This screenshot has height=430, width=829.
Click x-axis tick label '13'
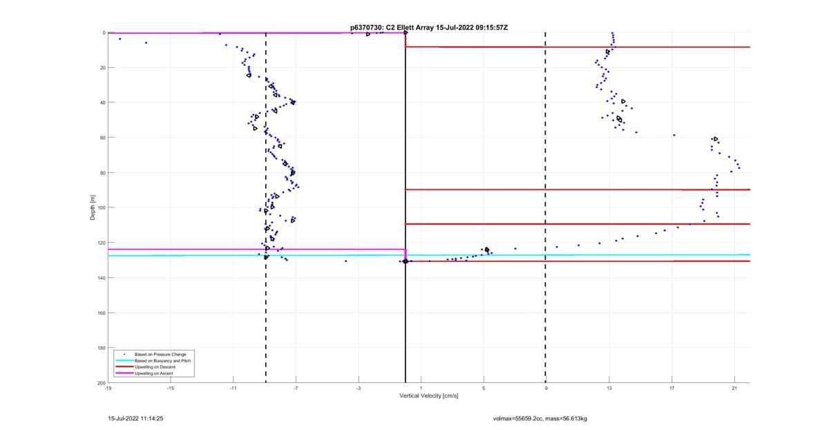pos(609,389)
